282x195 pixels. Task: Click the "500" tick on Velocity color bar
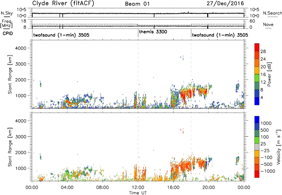[x=264, y=130]
